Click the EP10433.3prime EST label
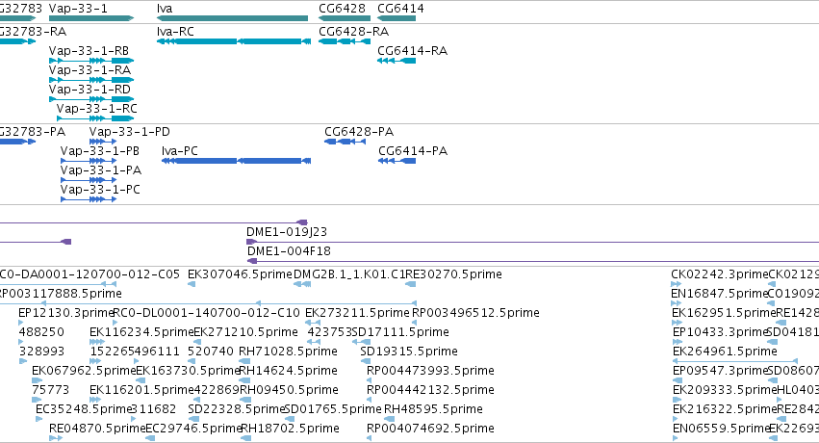The width and height of the screenshot is (819, 443). coord(720,332)
